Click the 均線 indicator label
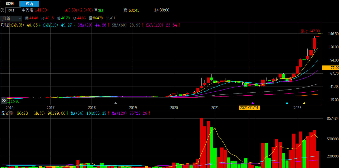Screen dimensions: 339x168 [5, 25]
